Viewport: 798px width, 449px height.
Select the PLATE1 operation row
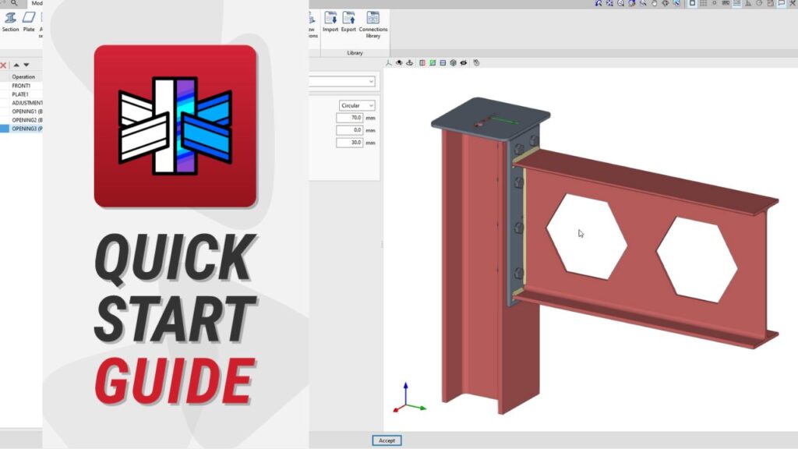coord(22,94)
